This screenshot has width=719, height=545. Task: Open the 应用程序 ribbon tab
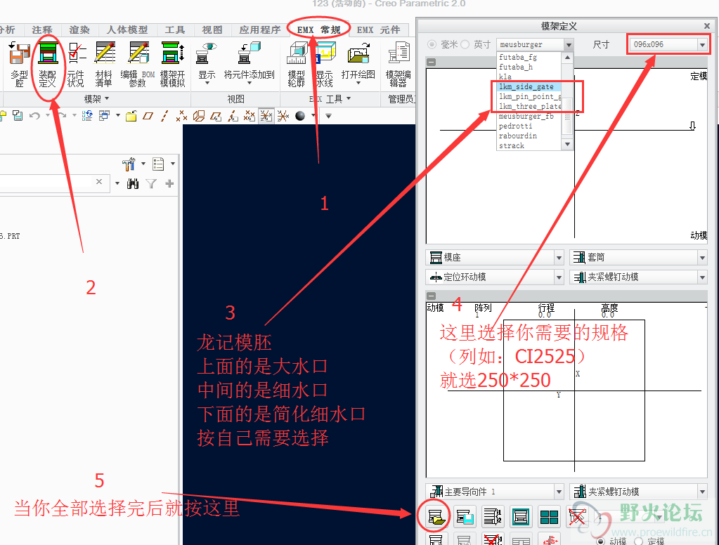pos(260,29)
